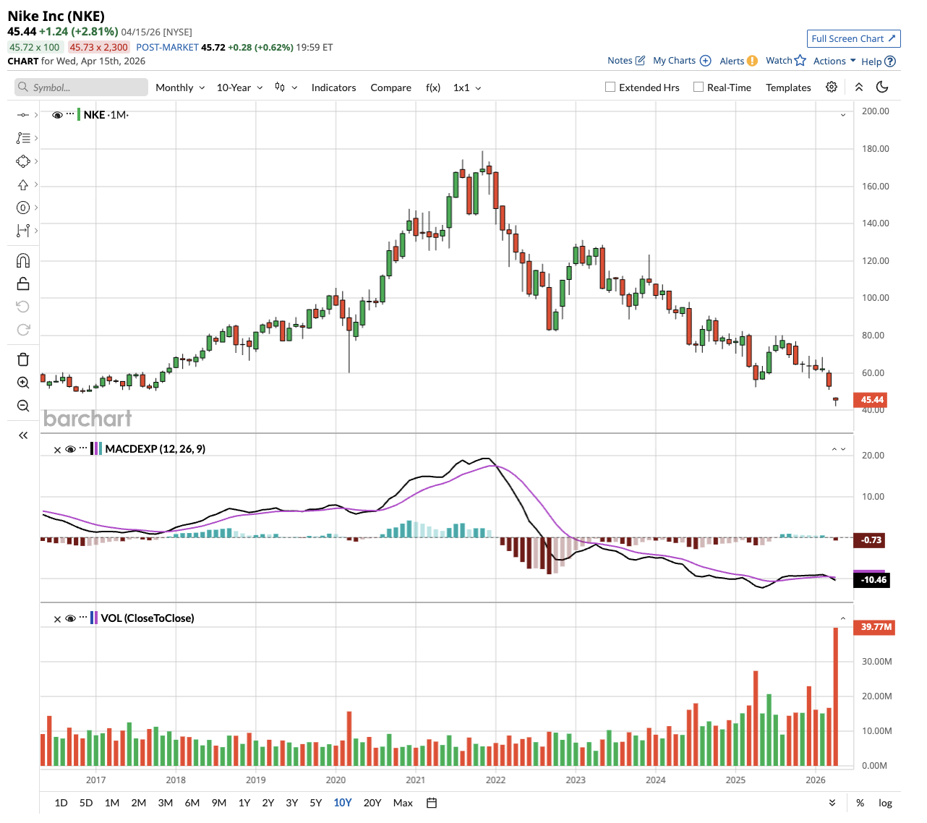Click the magnet snap tool icon
927x823 pixels.
23,260
